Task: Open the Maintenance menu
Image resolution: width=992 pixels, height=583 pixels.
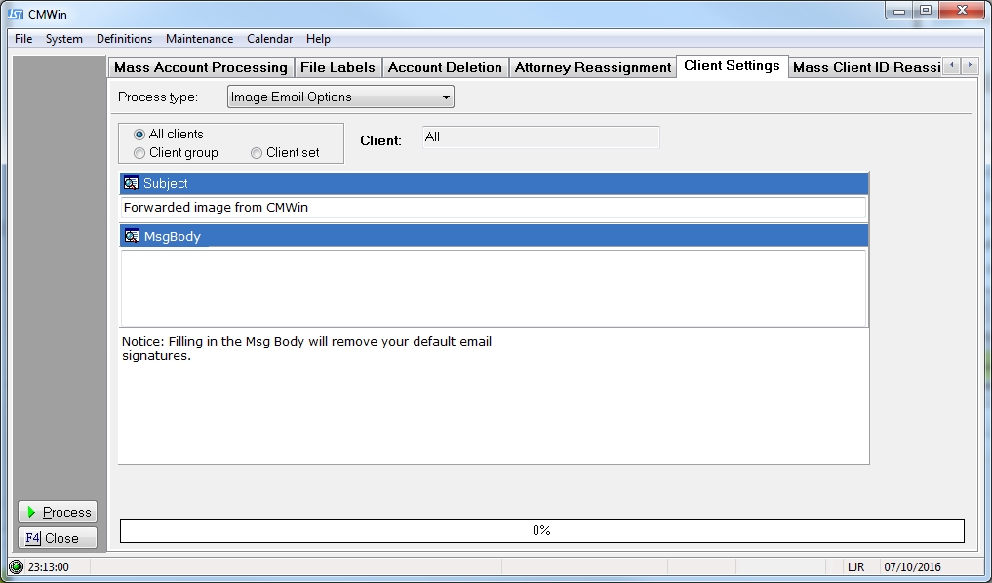Action: tap(199, 39)
